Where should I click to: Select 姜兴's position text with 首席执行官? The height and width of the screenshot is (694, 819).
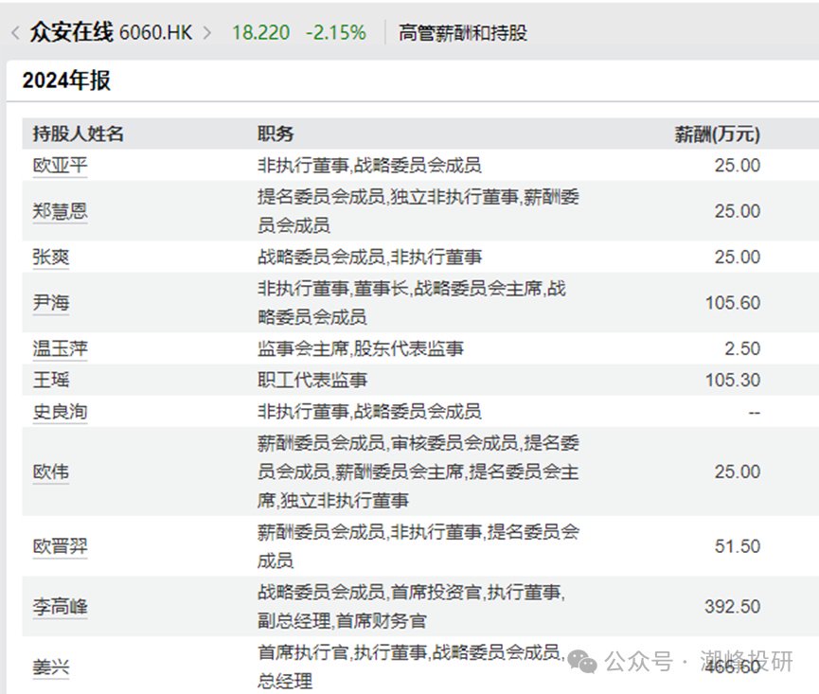pos(411,667)
